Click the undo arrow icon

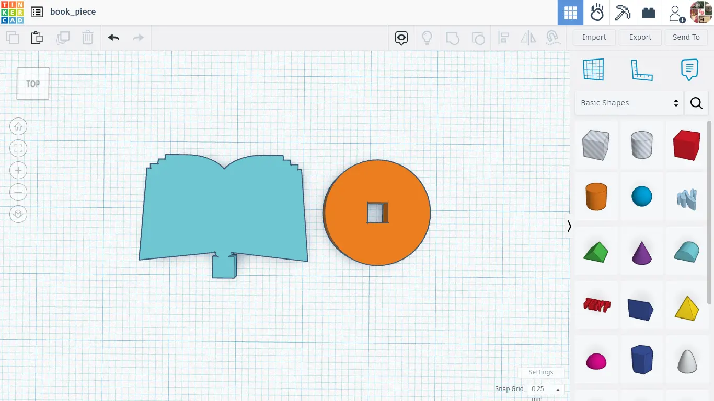[114, 38]
